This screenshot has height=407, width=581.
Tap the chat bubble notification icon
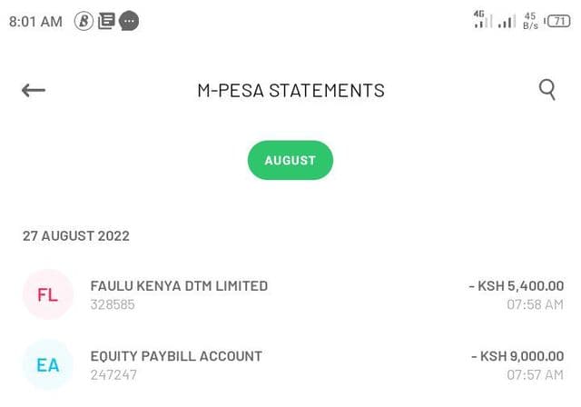(129, 21)
